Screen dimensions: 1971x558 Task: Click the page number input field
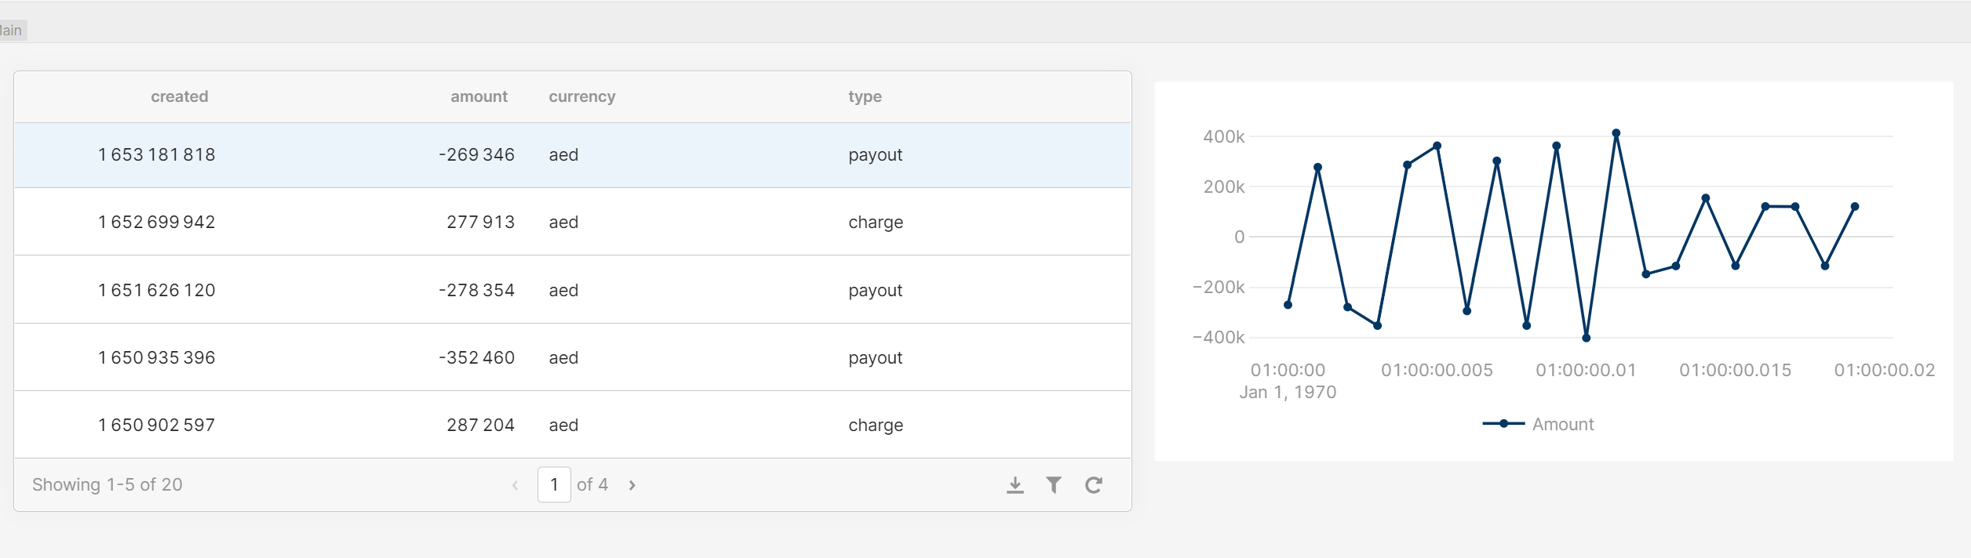[x=555, y=484]
